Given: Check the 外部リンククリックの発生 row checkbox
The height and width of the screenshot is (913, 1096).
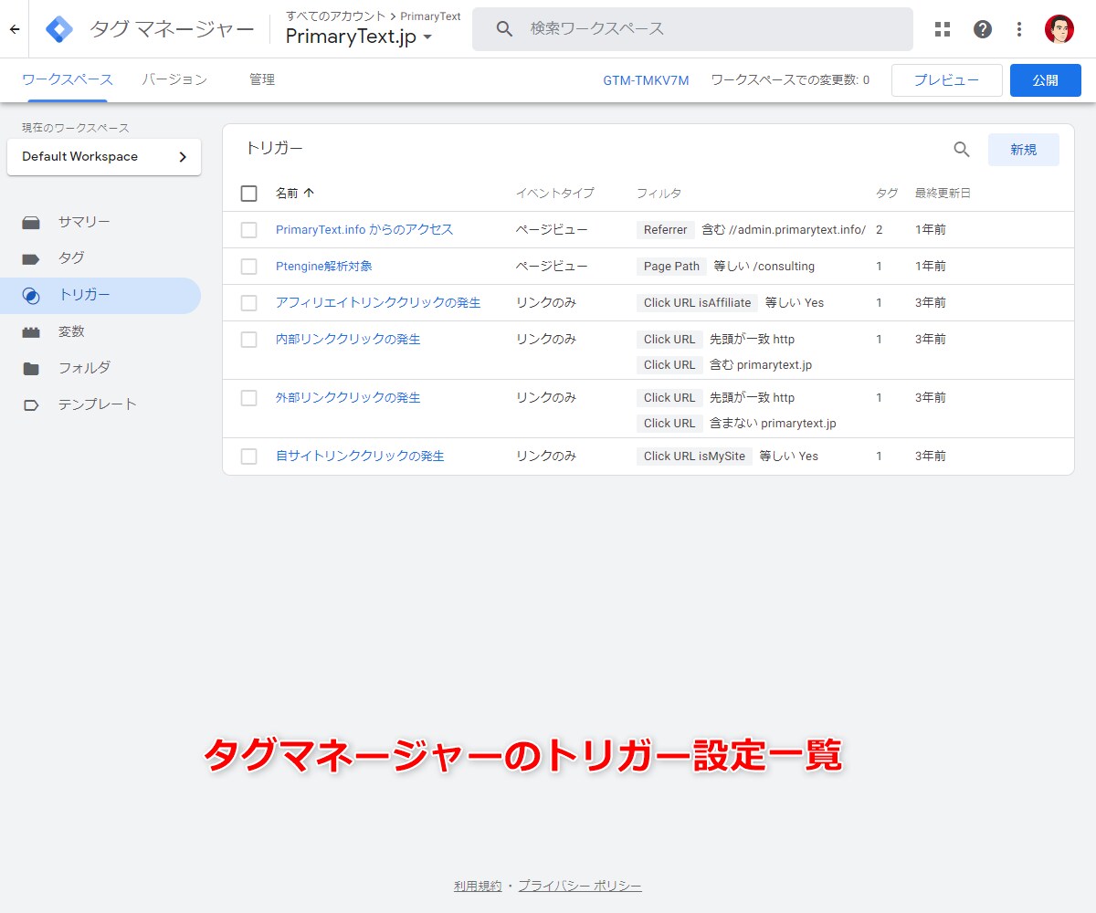Looking at the screenshot, I should [x=248, y=397].
